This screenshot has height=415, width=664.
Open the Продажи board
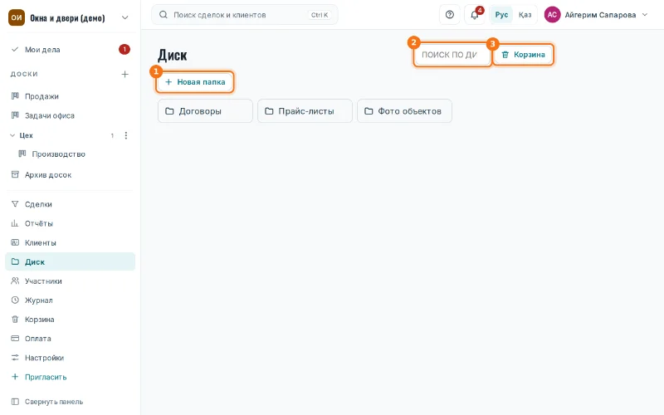point(70,96)
